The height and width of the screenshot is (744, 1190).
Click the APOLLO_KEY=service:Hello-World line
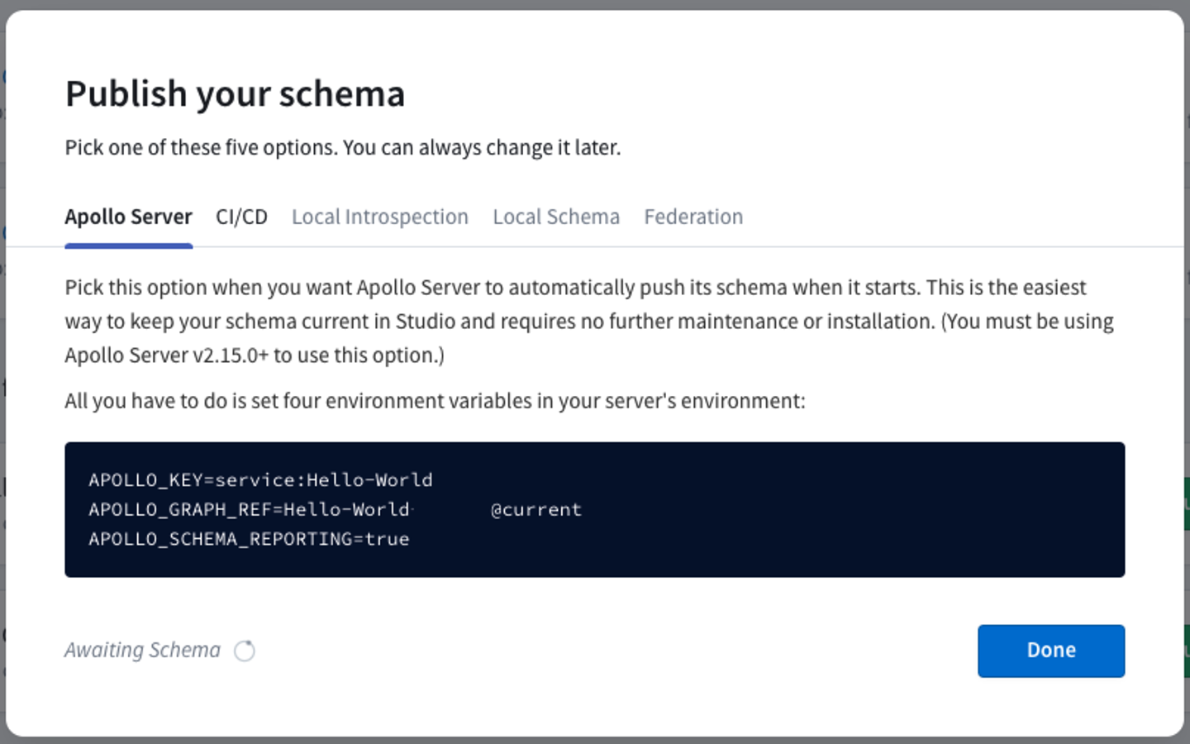point(260,479)
